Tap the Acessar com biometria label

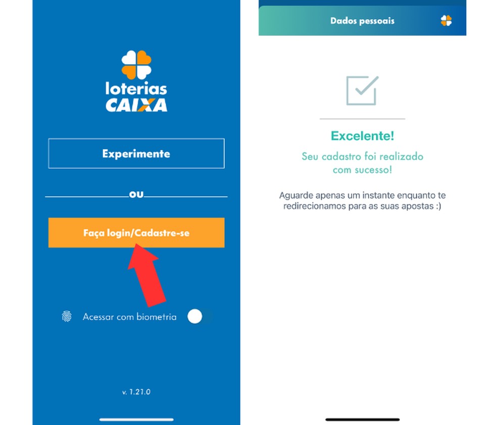point(130,316)
